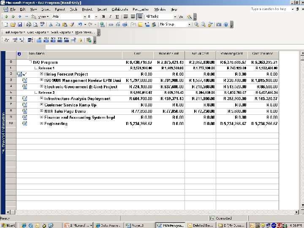The width and height of the screenshot is (304, 228).
Task: Click the Show Subtasks plus icon
Action: (x=20, y=16)
